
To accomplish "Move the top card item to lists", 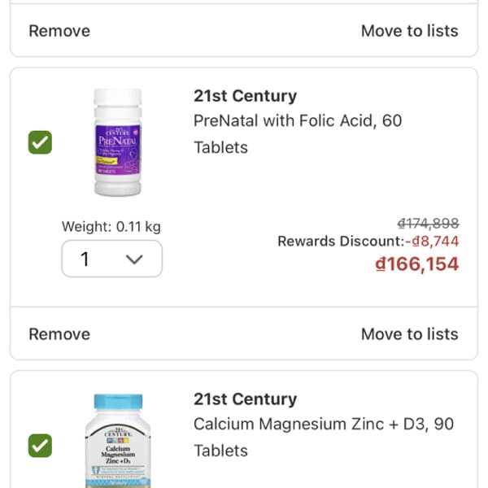I will click(x=410, y=31).
